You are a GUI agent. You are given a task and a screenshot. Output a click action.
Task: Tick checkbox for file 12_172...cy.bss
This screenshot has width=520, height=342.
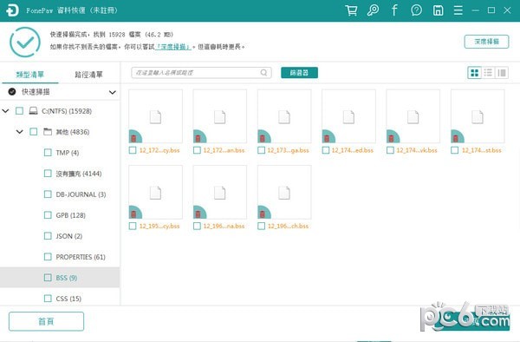(x=133, y=150)
